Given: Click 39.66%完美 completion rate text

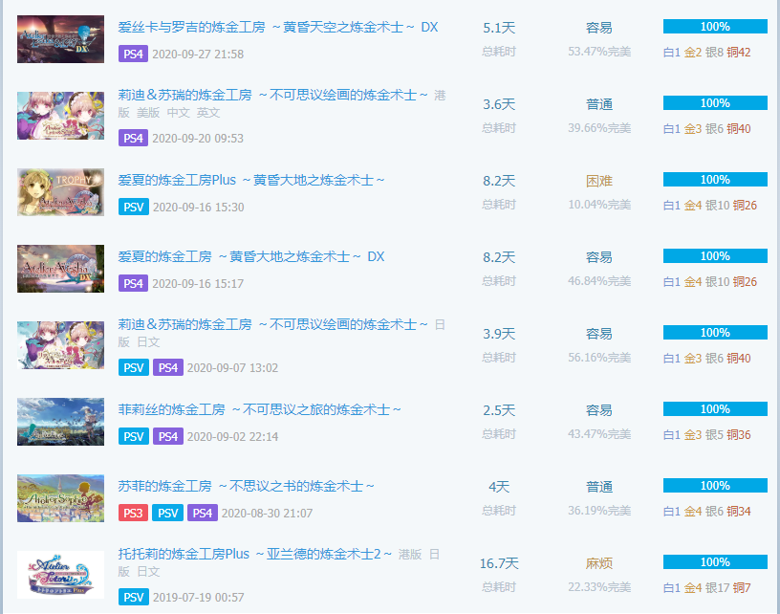Looking at the screenshot, I should coord(599,128).
